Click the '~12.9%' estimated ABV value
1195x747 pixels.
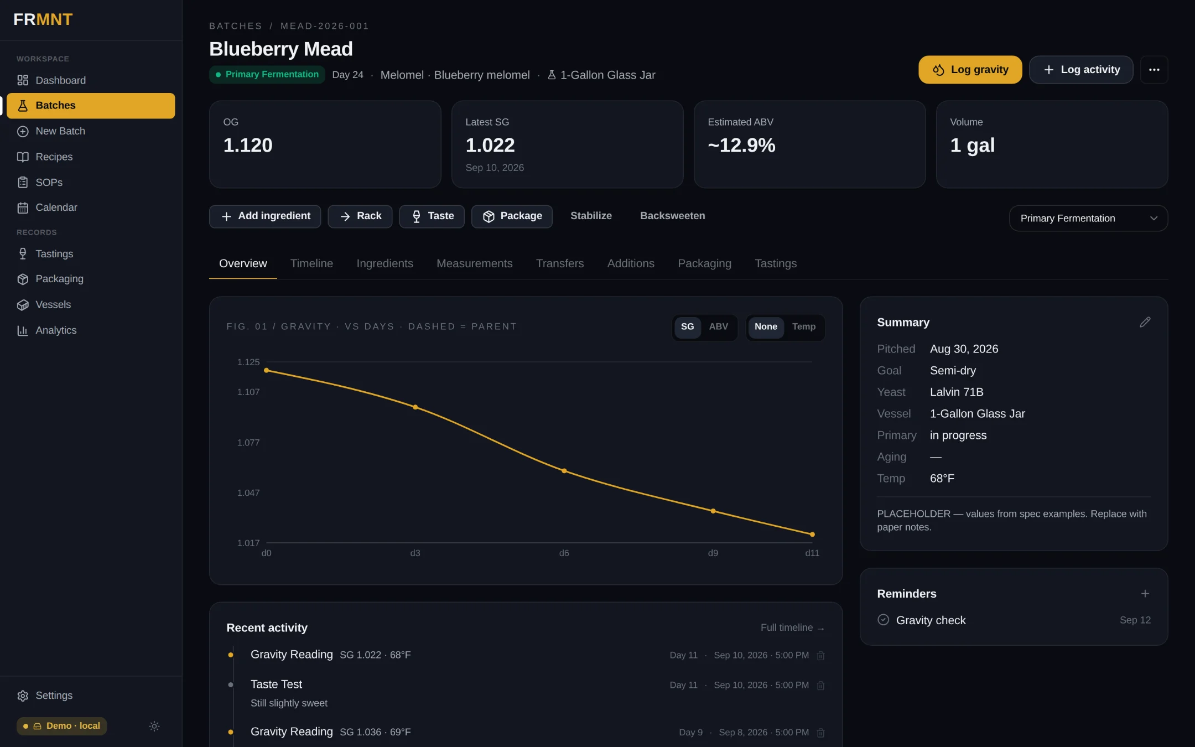coord(741,146)
